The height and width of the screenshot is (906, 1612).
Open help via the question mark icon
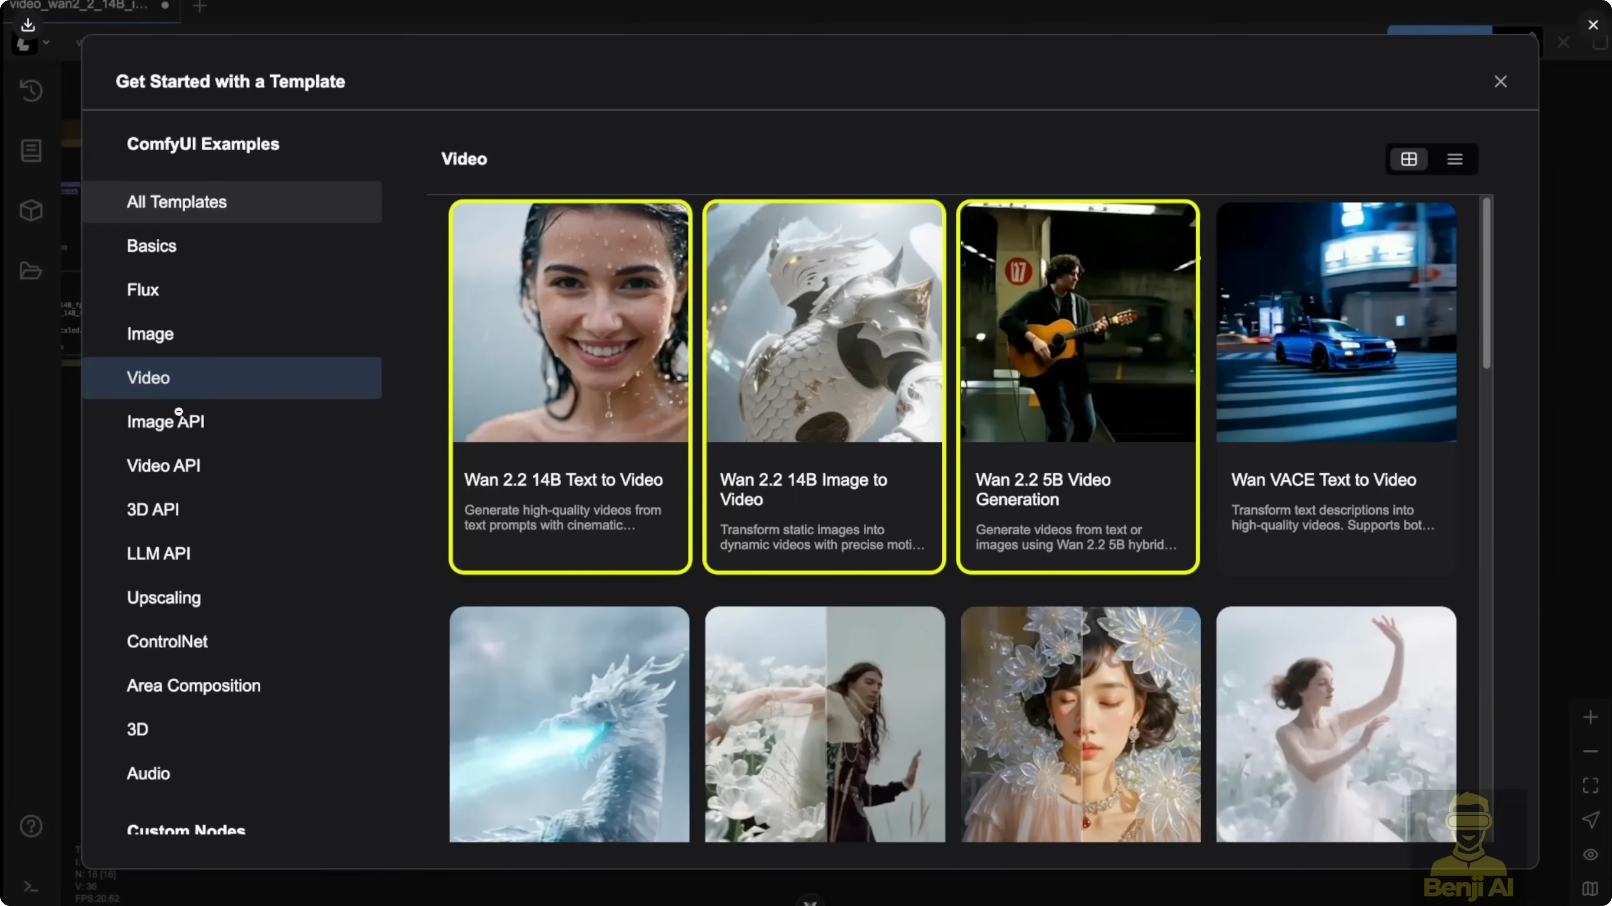click(x=31, y=826)
